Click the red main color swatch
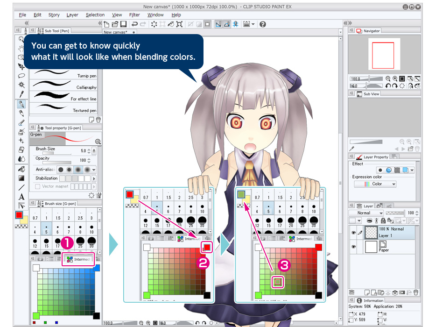This screenshot has height=327, width=435. 19,215
